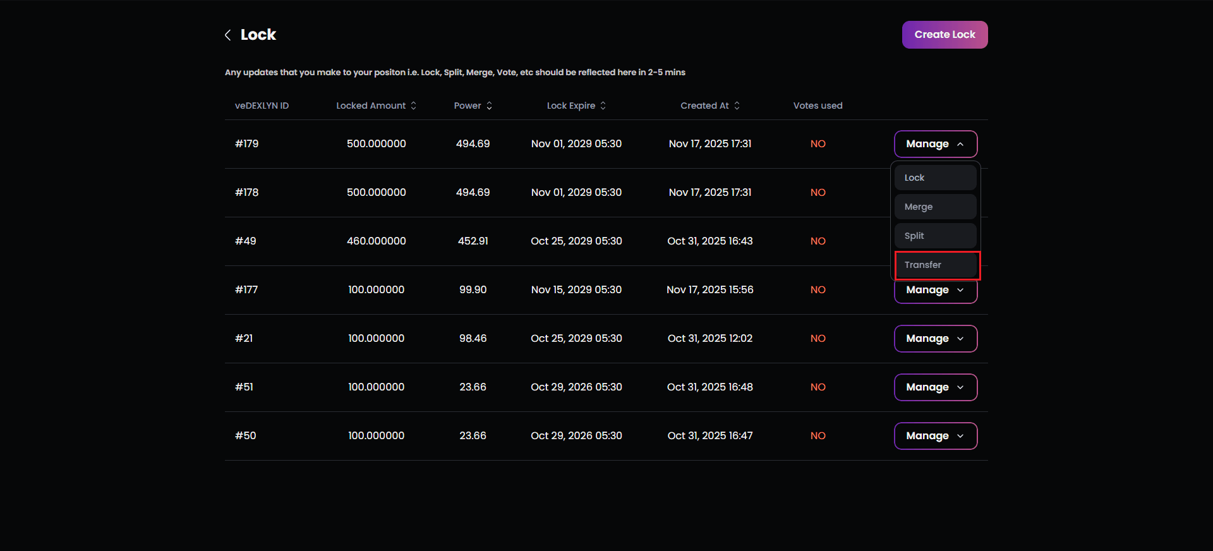Sort by Power column arrows
This screenshot has height=551, width=1213.
[x=489, y=106]
